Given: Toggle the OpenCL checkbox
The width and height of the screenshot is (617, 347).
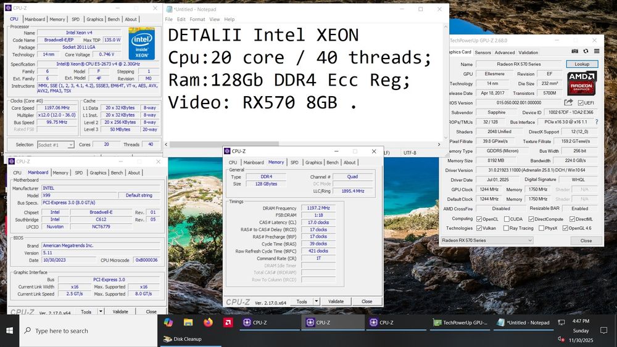Looking at the screenshot, I should [x=479, y=219].
